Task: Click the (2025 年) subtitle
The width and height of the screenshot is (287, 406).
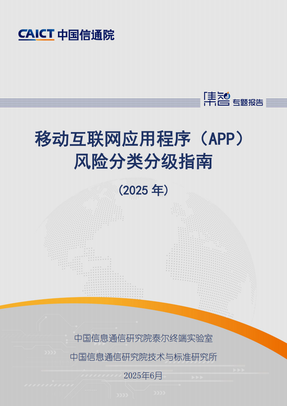Action: coord(143,190)
